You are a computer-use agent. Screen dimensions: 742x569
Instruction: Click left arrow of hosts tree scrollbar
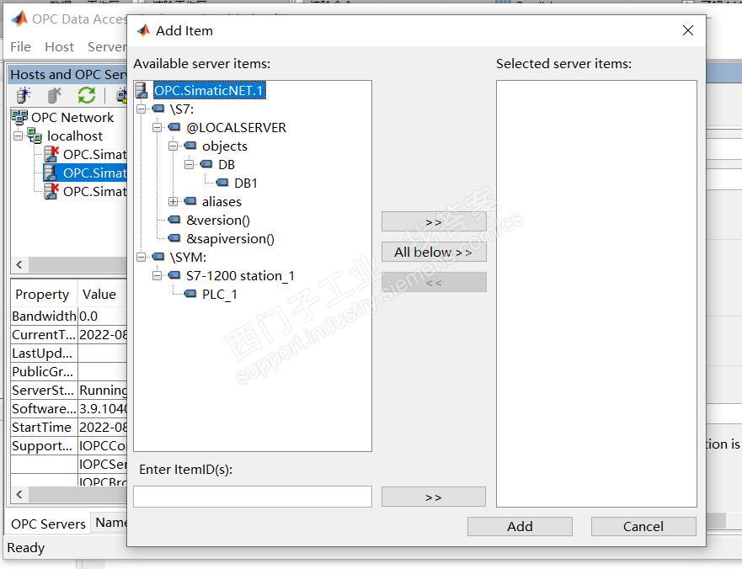point(19,264)
